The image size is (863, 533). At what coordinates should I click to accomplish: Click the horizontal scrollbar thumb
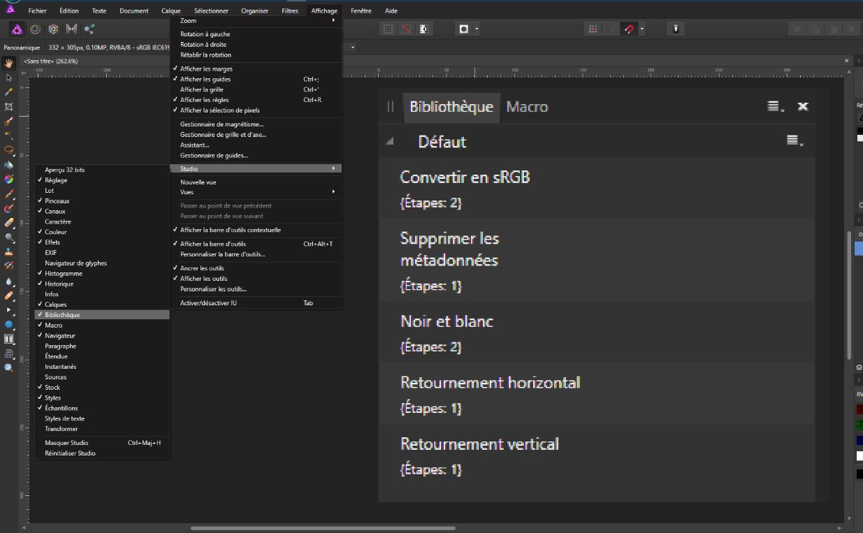tap(323, 528)
